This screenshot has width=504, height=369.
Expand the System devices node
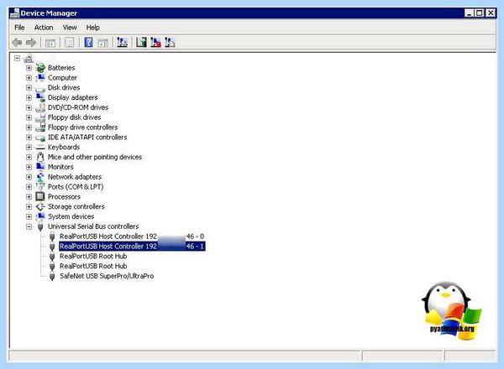[x=29, y=216]
